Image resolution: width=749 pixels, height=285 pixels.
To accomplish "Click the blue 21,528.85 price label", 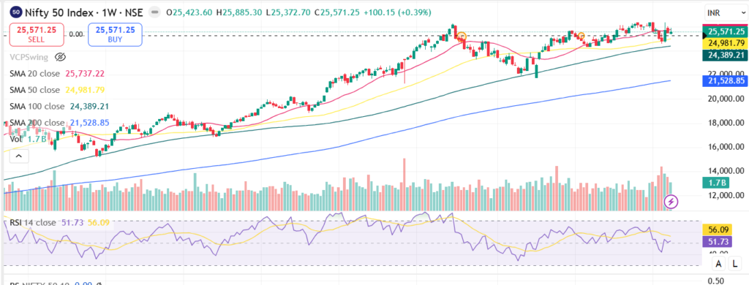I will click(x=724, y=82).
